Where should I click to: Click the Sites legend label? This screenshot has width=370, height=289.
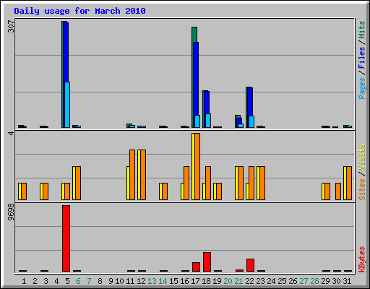click(x=361, y=189)
